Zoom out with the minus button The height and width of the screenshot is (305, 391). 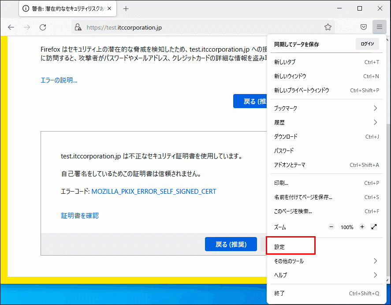(x=331, y=227)
